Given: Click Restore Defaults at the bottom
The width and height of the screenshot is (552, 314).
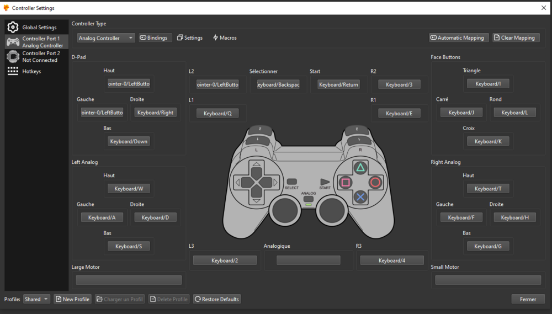Looking at the screenshot, I should (217, 299).
